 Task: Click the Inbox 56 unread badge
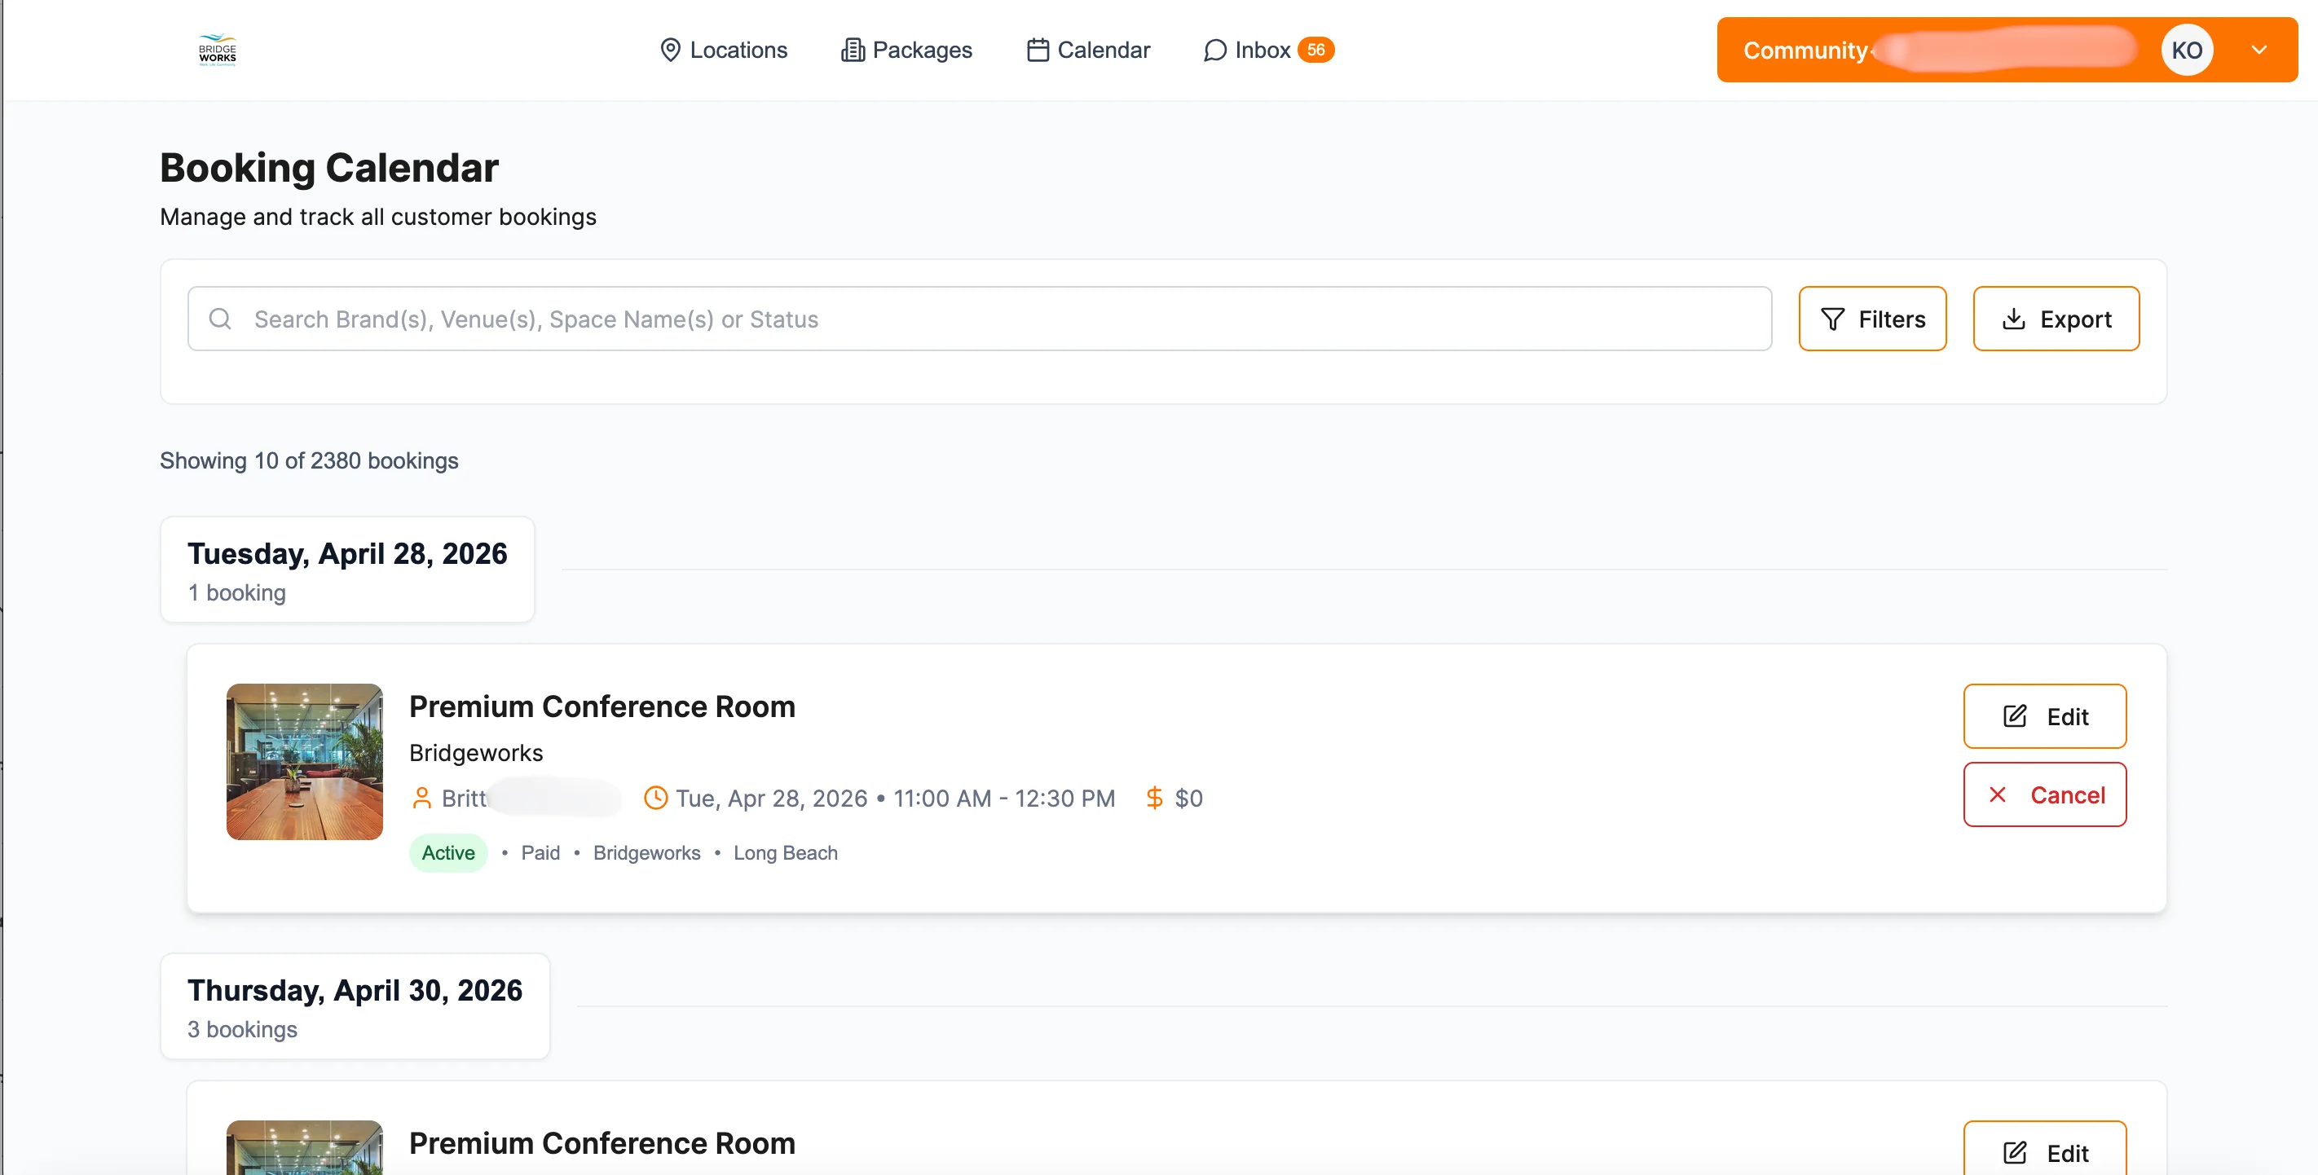click(1315, 51)
